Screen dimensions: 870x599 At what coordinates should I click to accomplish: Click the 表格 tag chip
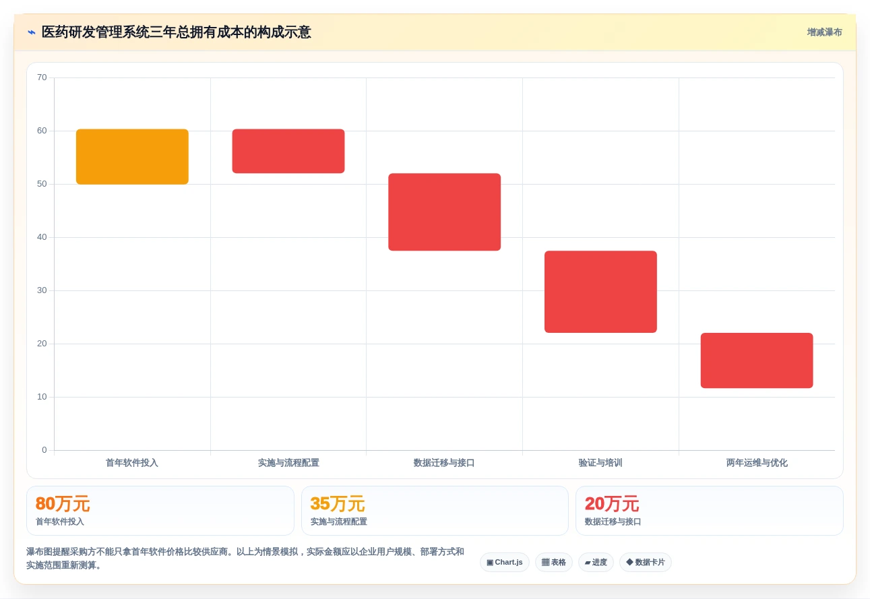(x=554, y=562)
